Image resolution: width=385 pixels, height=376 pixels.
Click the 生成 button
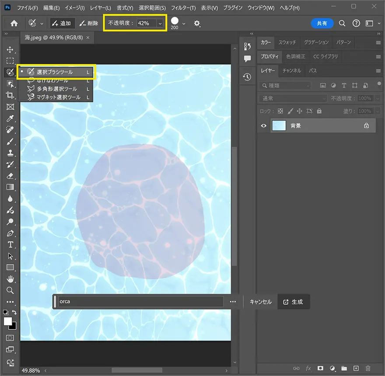tap(294, 302)
